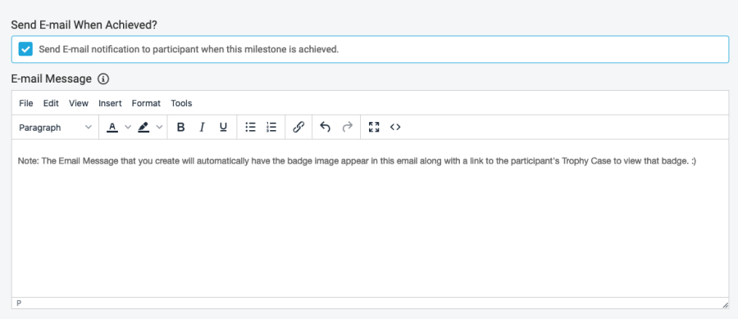Click the P element path in the status bar
The height and width of the screenshot is (319, 738).
(19, 303)
